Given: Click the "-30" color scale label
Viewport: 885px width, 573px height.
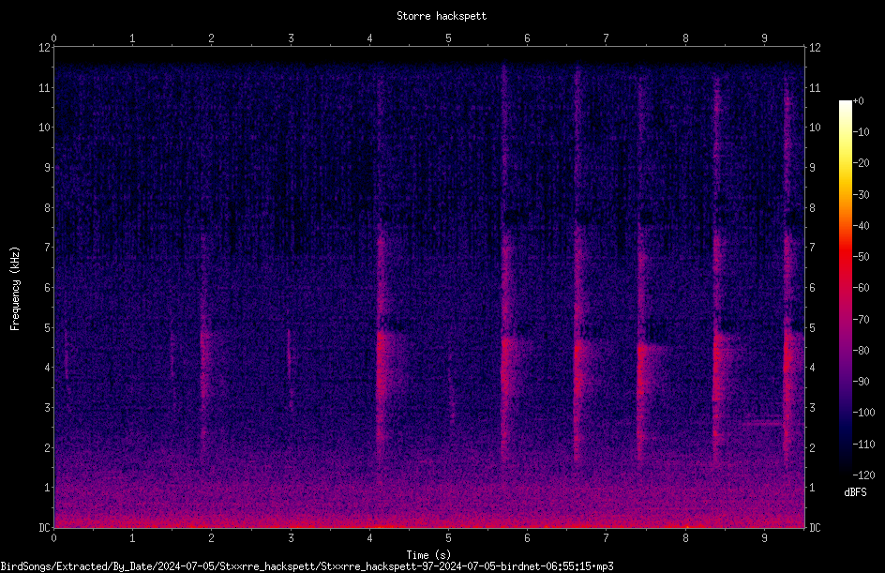Looking at the screenshot, I should point(861,194).
